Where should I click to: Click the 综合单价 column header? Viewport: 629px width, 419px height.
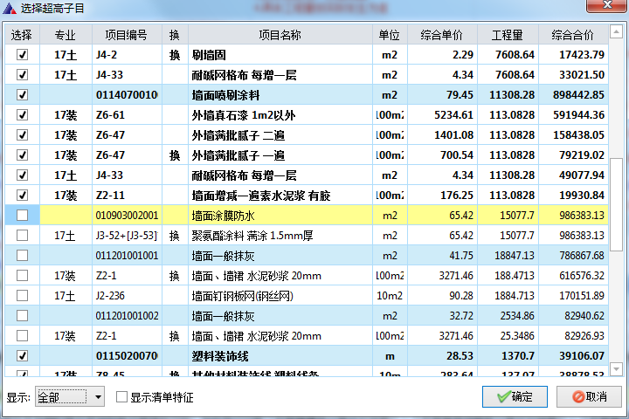coord(442,35)
